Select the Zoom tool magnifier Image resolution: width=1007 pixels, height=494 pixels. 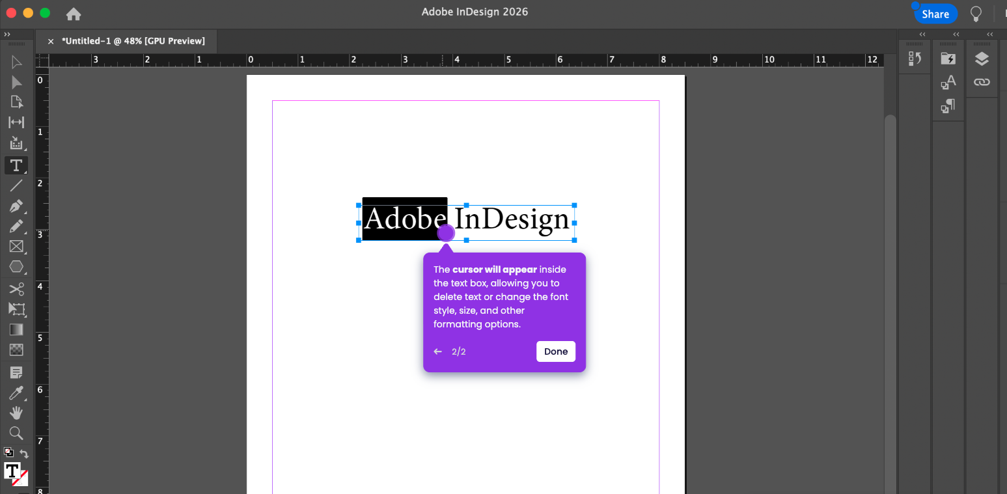click(x=16, y=433)
